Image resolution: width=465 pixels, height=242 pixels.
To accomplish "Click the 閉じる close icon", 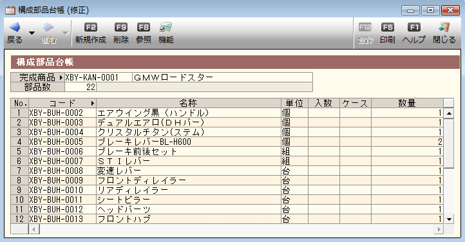I will pos(444,28).
